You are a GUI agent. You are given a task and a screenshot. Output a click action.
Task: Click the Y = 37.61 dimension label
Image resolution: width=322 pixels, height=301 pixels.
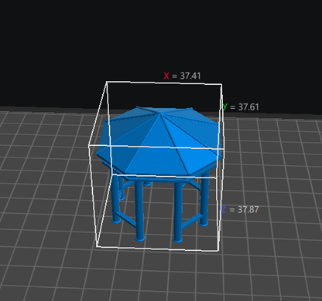[241, 107]
